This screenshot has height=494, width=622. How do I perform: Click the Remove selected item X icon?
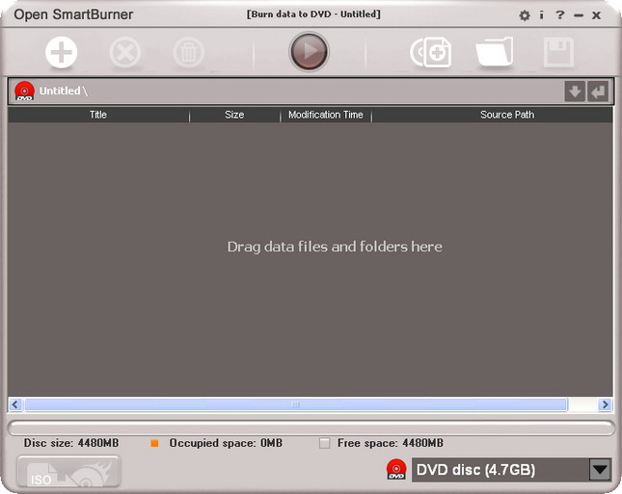tap(125, 51)
